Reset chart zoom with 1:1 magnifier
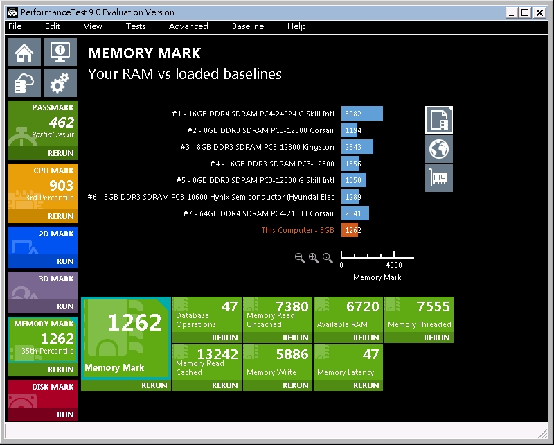 (x=328, y=258)
